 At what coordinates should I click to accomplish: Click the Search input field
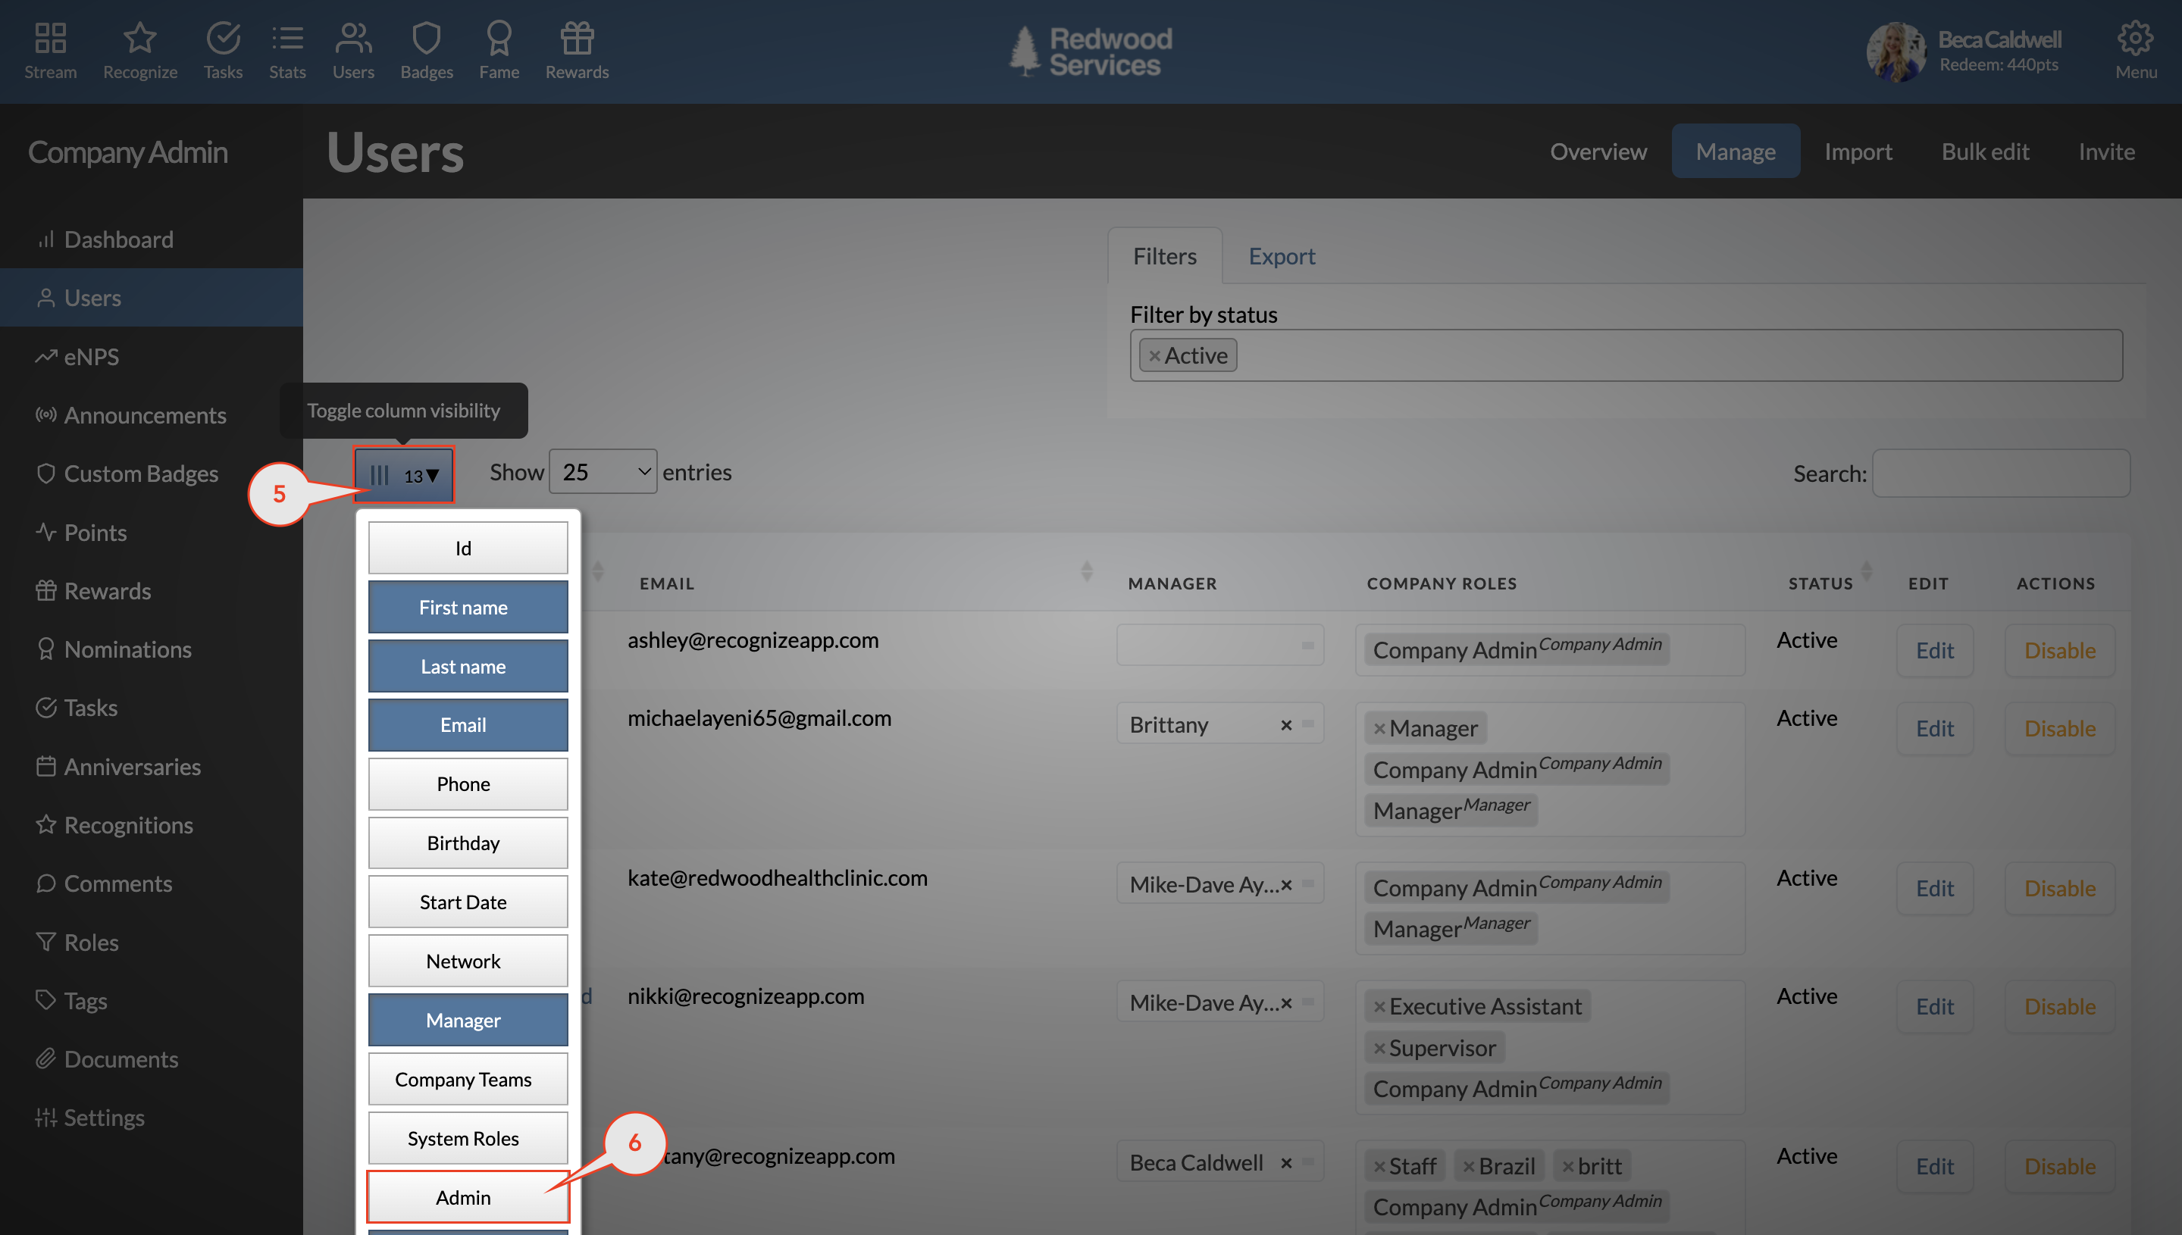(2000, 474)
